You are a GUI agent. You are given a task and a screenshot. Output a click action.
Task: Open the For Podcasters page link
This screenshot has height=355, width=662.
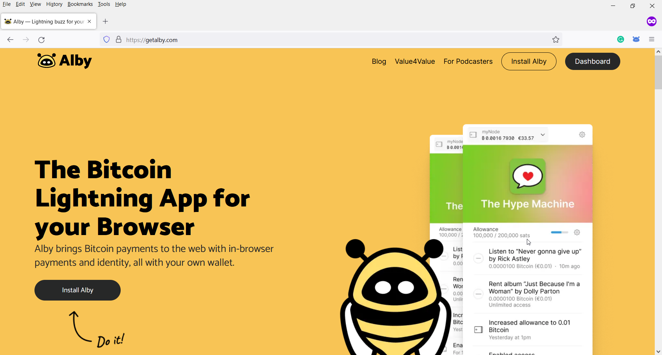468,61
